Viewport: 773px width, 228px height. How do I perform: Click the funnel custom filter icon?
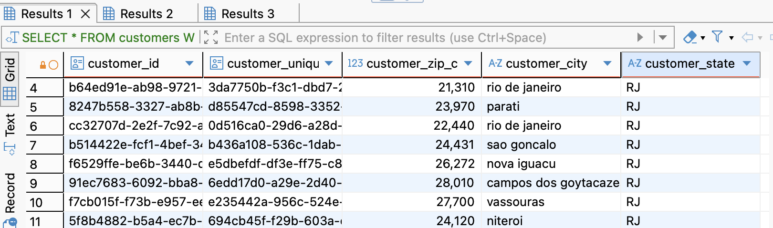tap(717, 37)
